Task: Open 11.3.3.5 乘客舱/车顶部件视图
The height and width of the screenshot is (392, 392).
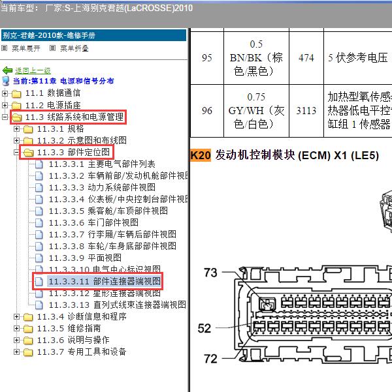Action: tap(108, 211)
